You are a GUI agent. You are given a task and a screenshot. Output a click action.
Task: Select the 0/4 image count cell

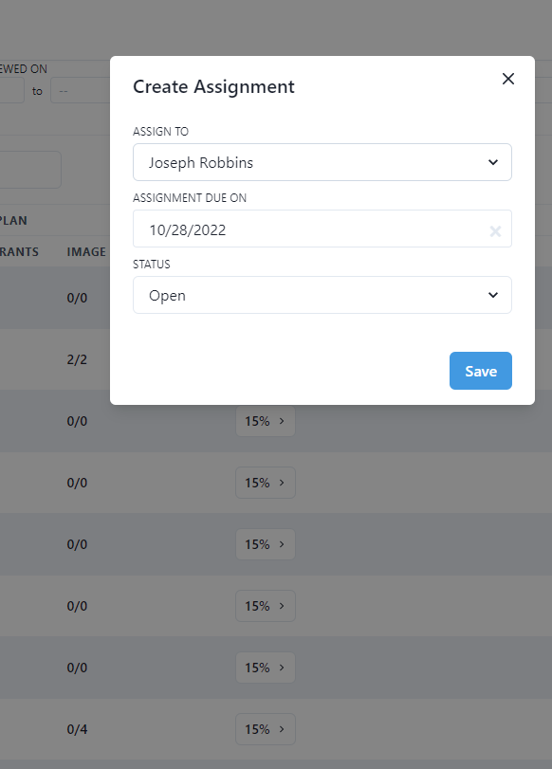77,729
